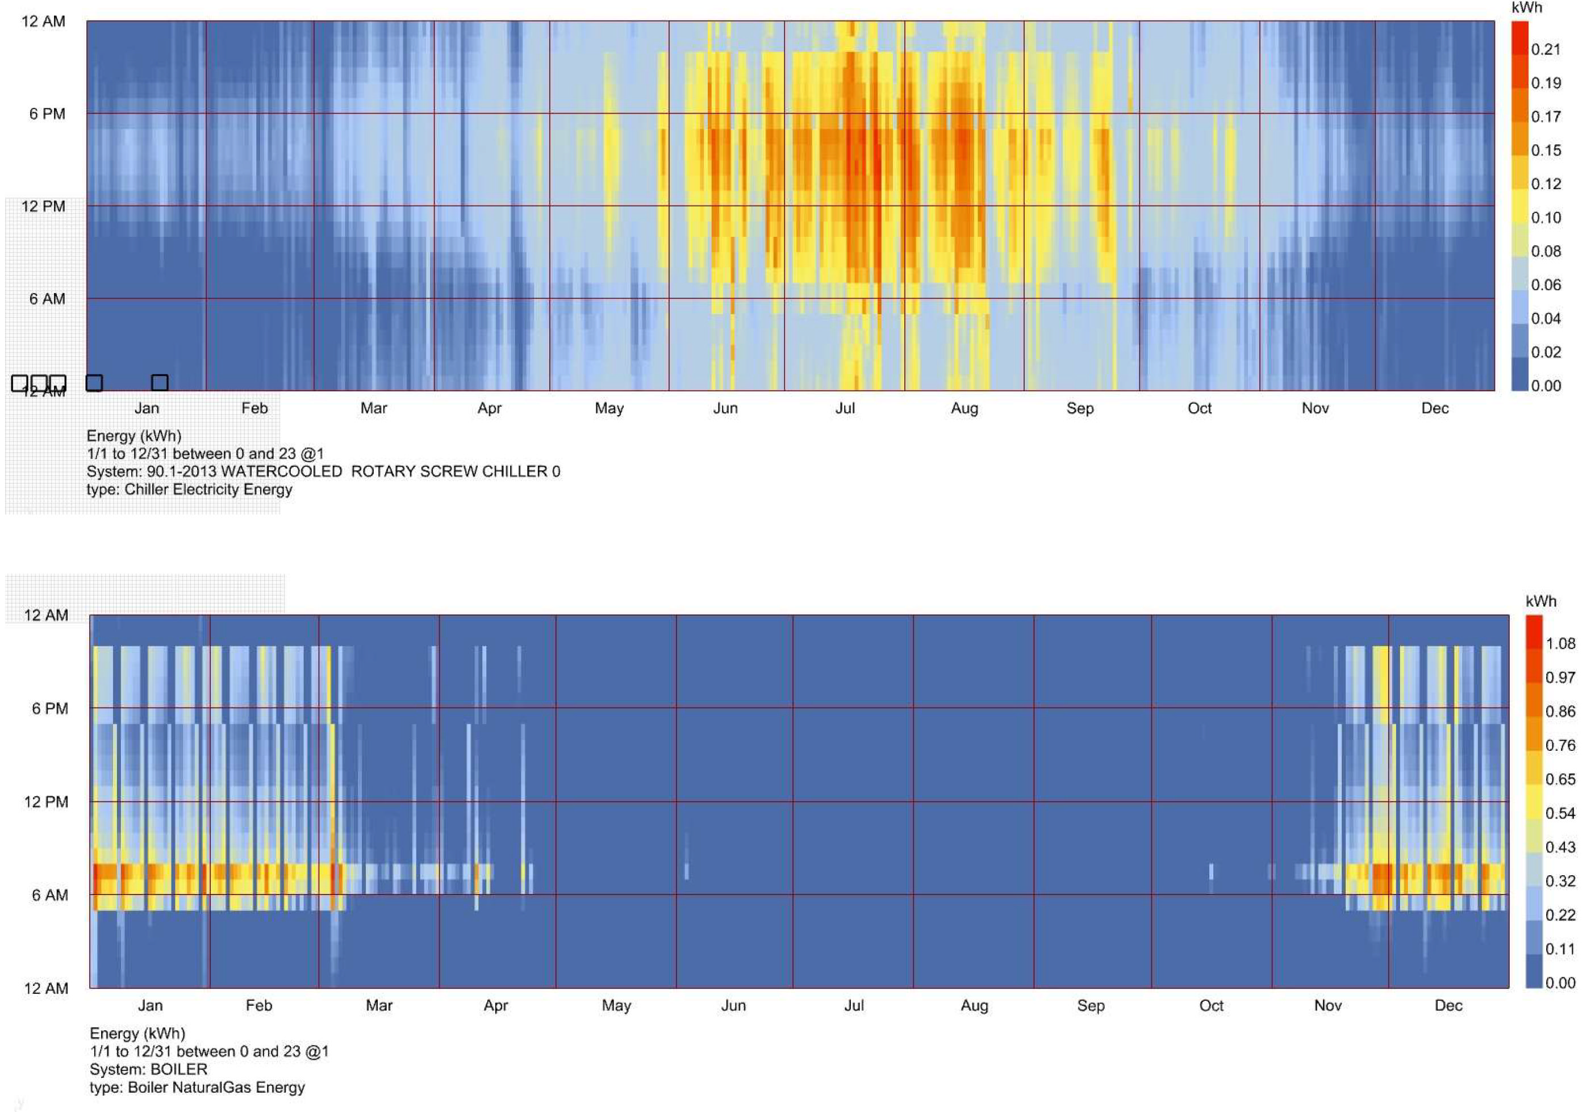Select the 0.43 value in the boiler legend
The height and width of the screenshot is (1112, 1595).
pos(1560,847)
